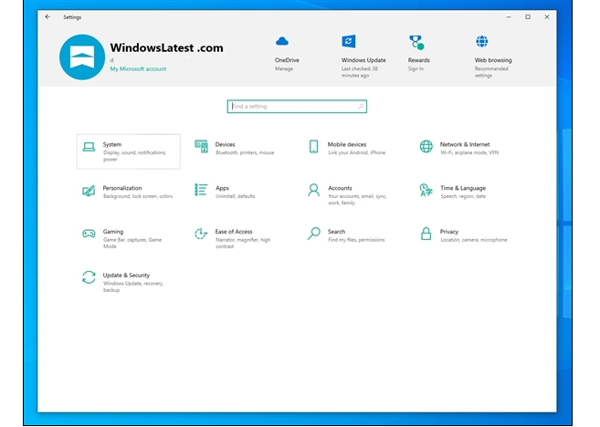Open the System label
This screenshot has height=427, width=600.
coord(112,144)
